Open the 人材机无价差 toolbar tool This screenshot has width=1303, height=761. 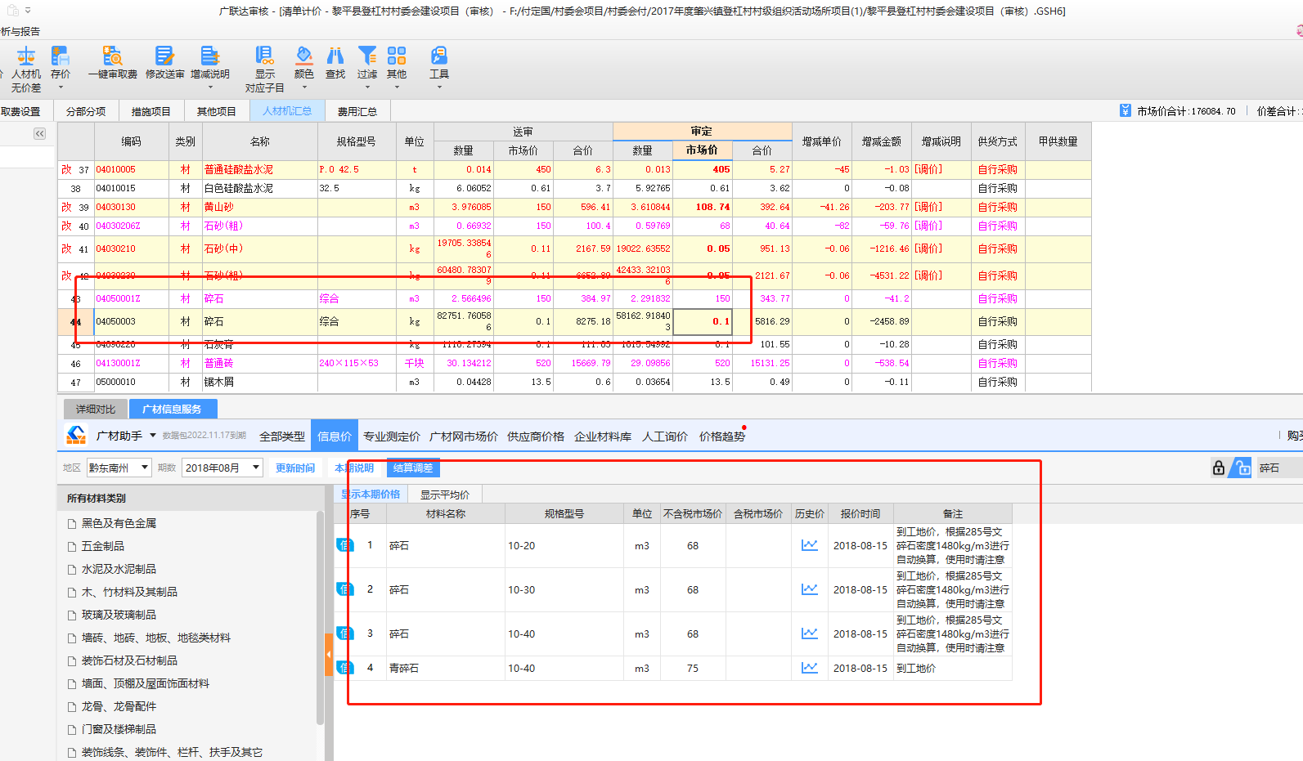[x=25, y=68]
